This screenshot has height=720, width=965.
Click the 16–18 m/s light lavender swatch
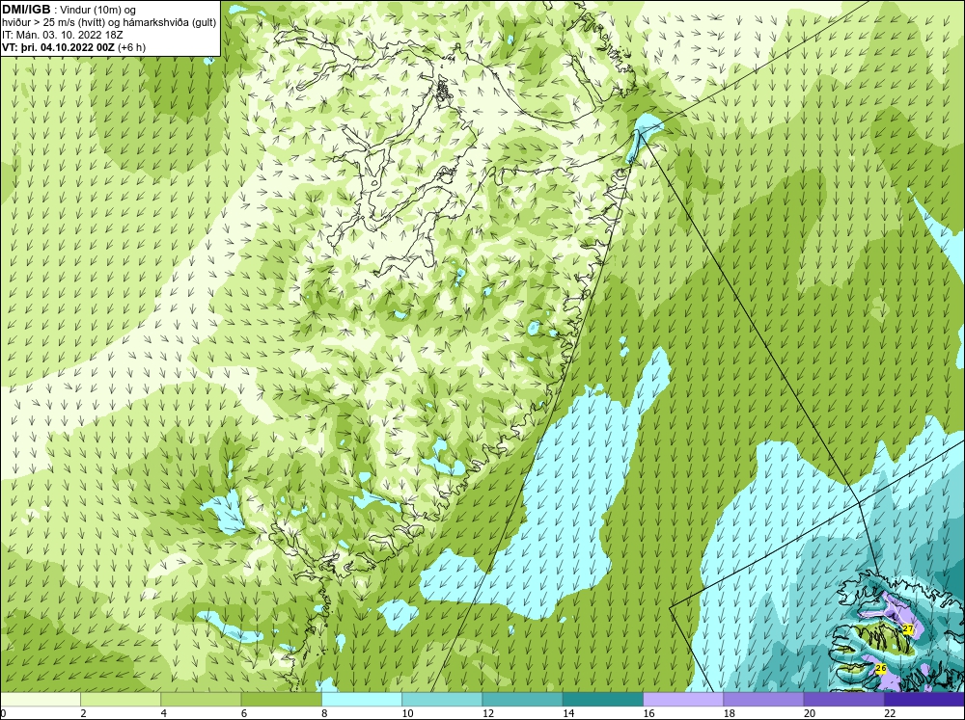[683, 700]
